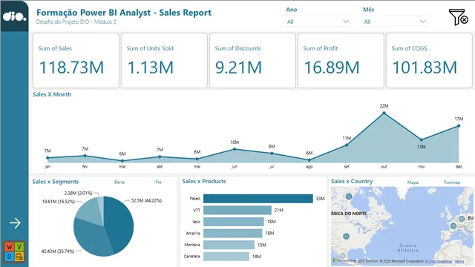Click the Sales x Products title
475x267 pixels.
pyautogui.click(x=204, y=181)
